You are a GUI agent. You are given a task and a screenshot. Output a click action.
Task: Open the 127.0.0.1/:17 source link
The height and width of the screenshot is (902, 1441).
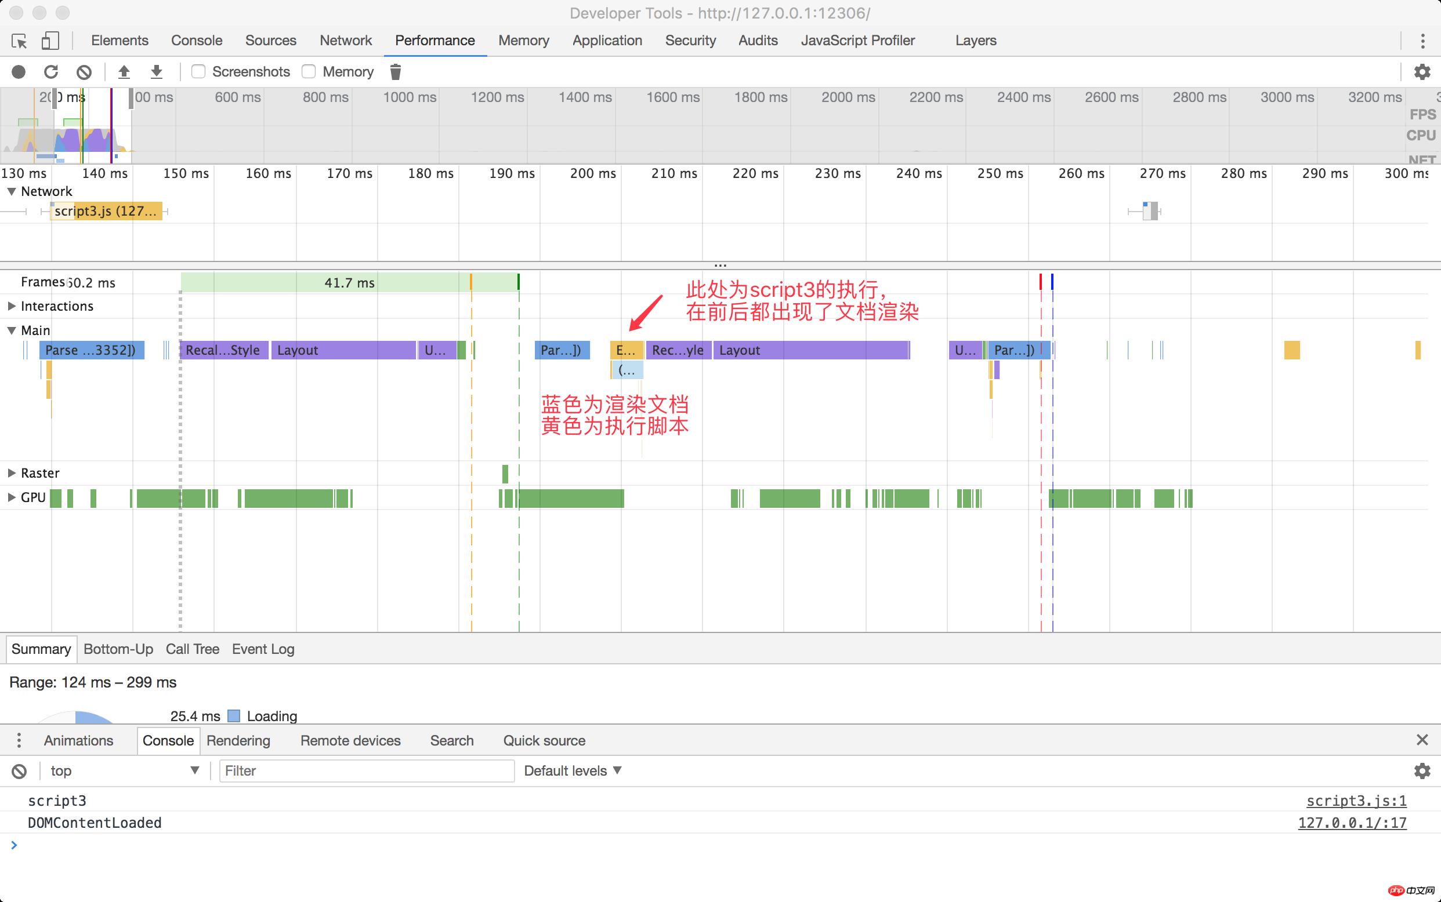[1352, 823]
